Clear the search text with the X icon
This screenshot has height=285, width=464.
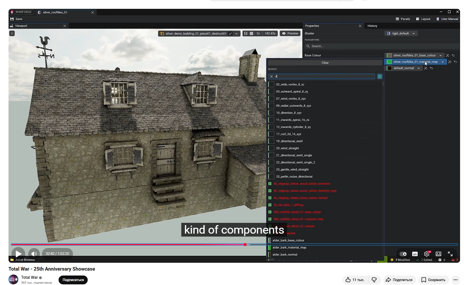point(272,77)
